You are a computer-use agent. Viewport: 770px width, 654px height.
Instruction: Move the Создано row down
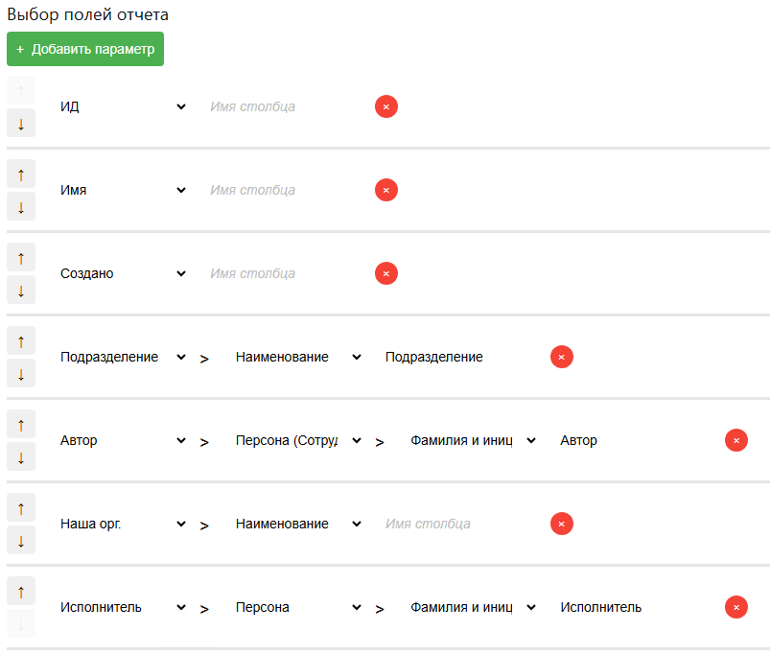point(21,291)
